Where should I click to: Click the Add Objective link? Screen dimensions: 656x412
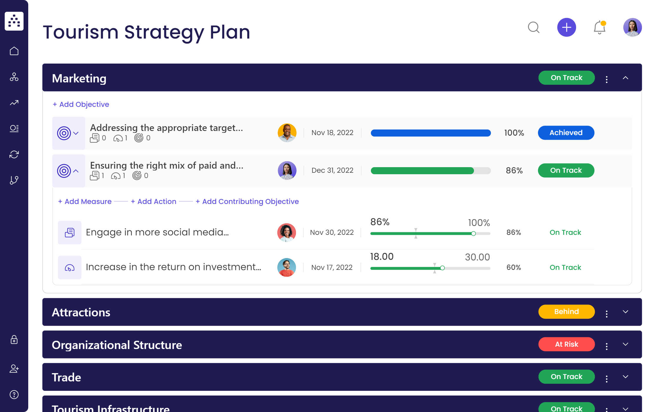point(81,104)
